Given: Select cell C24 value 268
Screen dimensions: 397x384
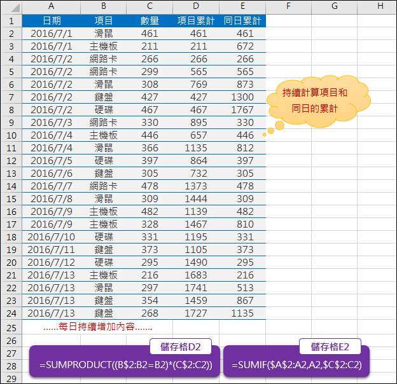Looking at the screenshot, I should 150,313.
